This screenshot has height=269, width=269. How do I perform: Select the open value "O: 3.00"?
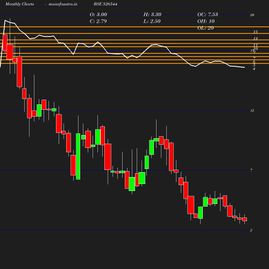[98, 15]
